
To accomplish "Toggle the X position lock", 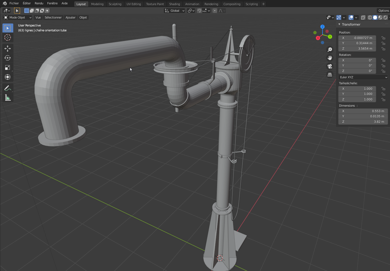I will click(383, 38).
